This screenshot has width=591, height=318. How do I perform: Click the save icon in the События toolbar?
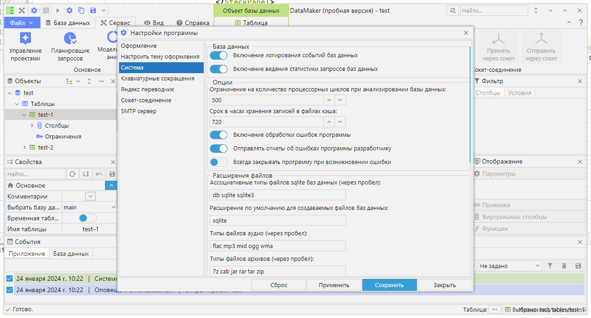click(578, 266)
